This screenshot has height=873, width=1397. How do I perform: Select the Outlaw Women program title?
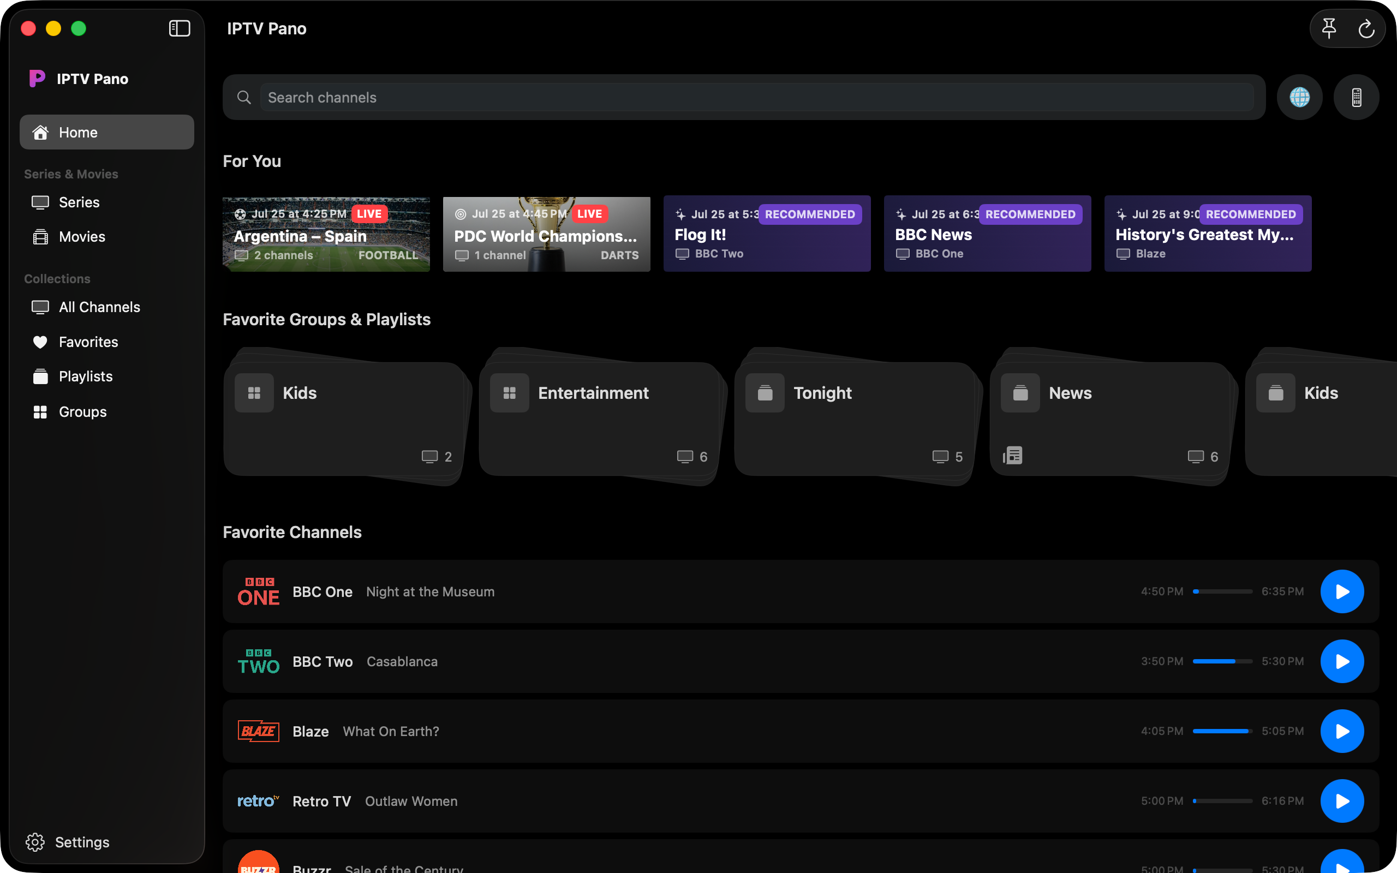(411, 802)
